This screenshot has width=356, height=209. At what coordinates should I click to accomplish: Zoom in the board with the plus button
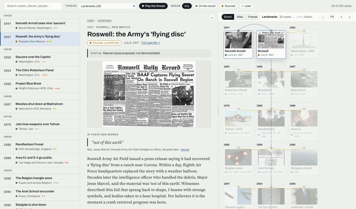(341, 17)
